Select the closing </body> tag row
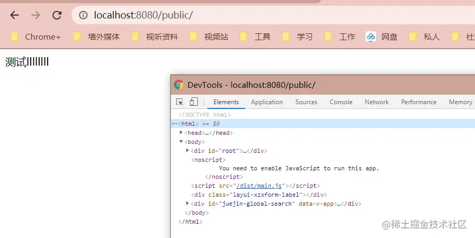This screenshot has width=475, height=238. pos(197,213)
